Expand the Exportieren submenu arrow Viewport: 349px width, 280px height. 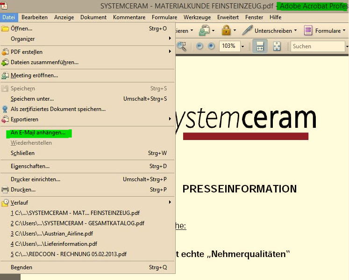coord(170,118)
